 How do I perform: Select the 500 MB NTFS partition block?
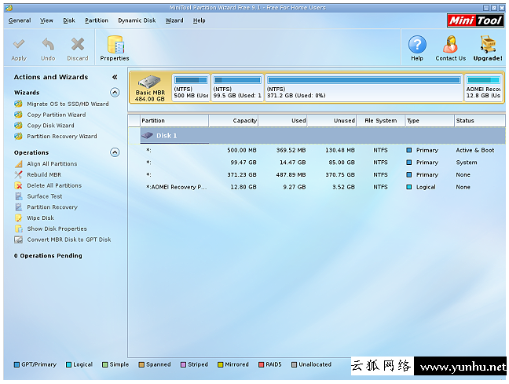(191, 88)
